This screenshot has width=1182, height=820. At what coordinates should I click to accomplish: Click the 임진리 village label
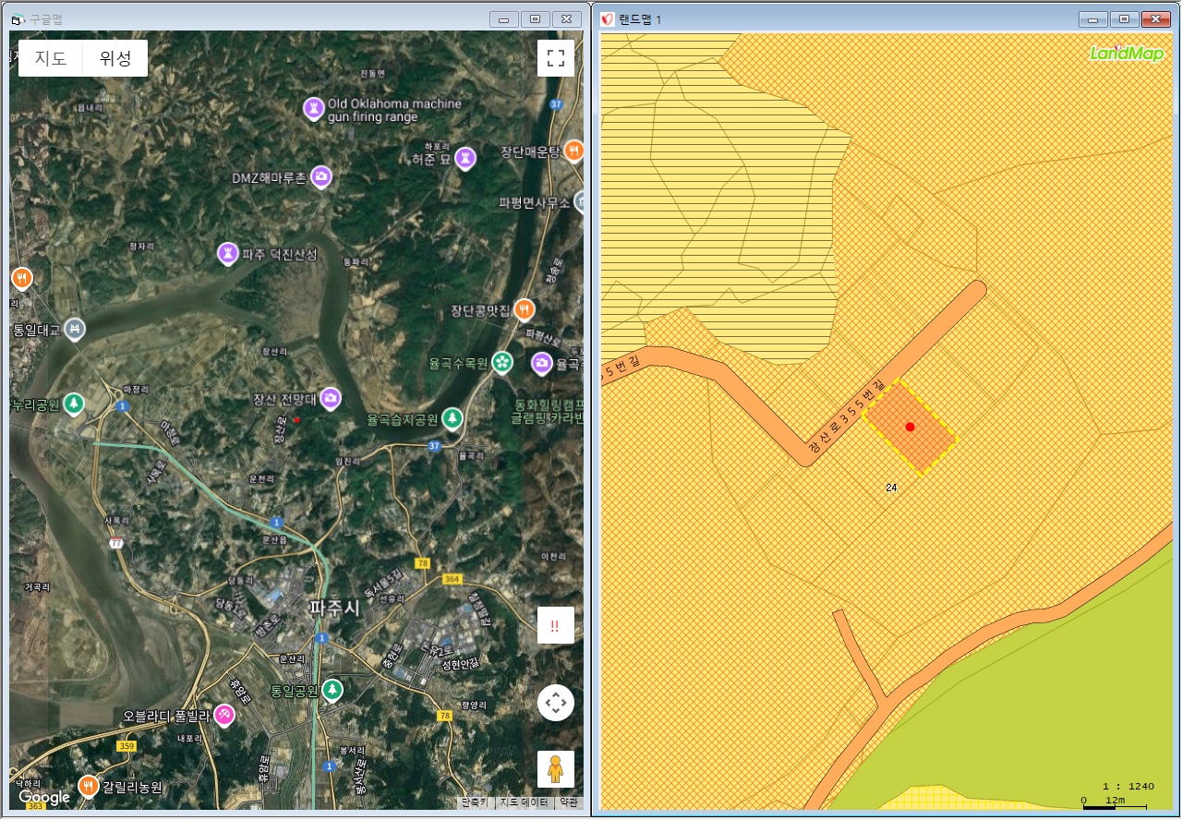(348, 461)
